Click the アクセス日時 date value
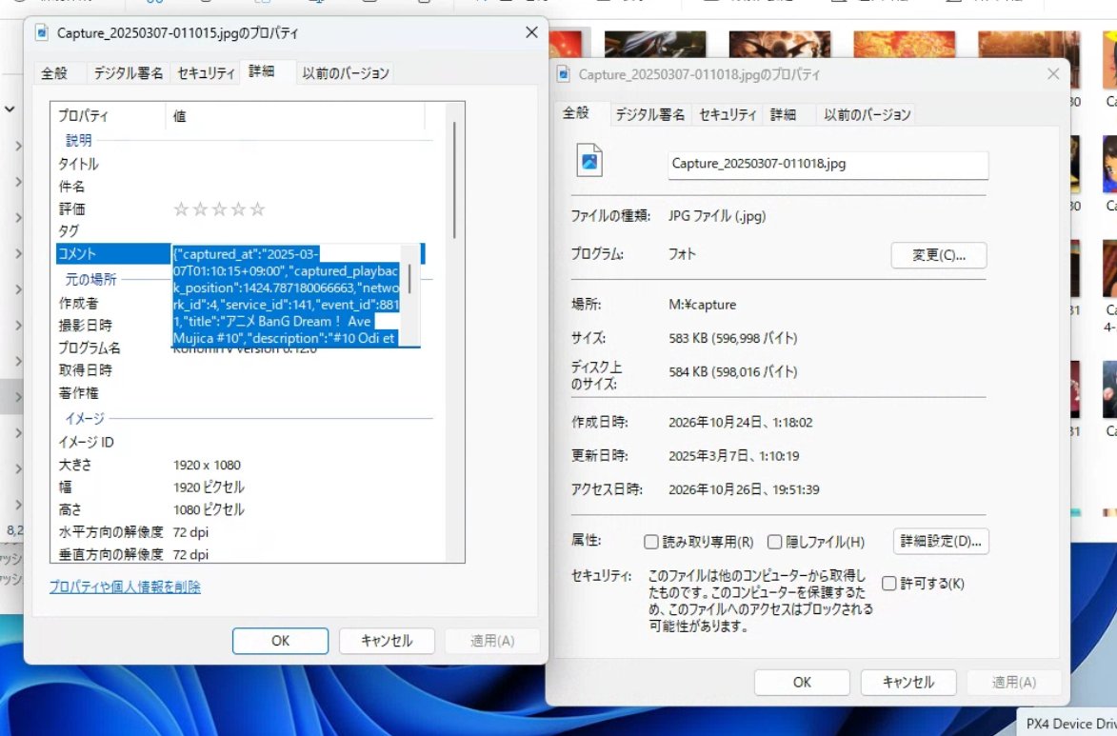This screenshot has height=736, width=1117. pyautogui.click(x=744, y=489)
